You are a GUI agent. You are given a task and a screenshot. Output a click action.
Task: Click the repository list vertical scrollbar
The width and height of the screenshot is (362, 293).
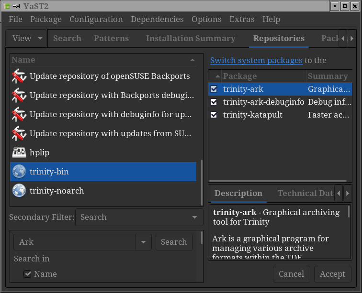[x=202, y=183]
